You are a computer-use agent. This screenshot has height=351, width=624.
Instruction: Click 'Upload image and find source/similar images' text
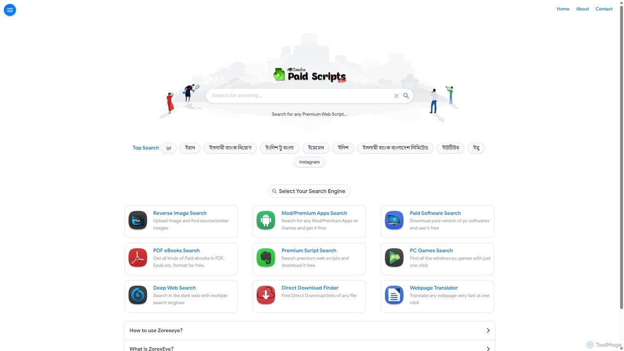pos(191,224)
